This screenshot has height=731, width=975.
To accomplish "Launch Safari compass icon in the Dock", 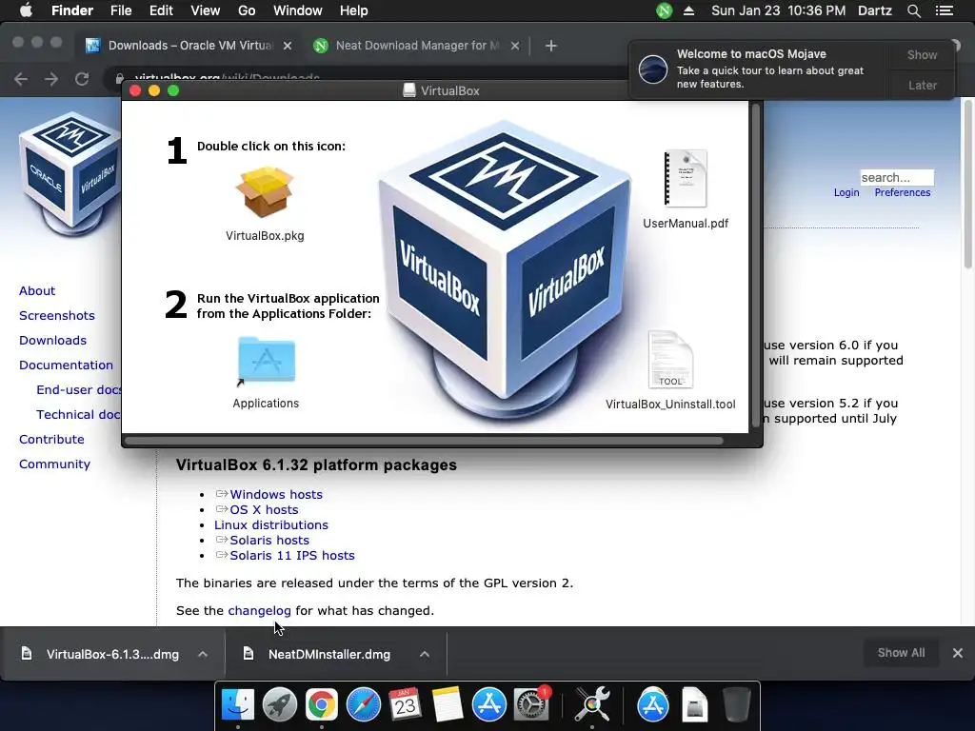I will point(363,704).
